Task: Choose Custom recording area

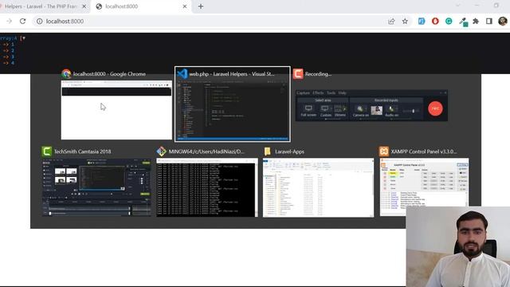Action: pos(325,111)
